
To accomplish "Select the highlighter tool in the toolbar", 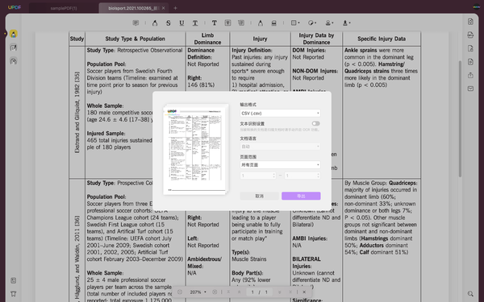I will click(x=155, y=23).
